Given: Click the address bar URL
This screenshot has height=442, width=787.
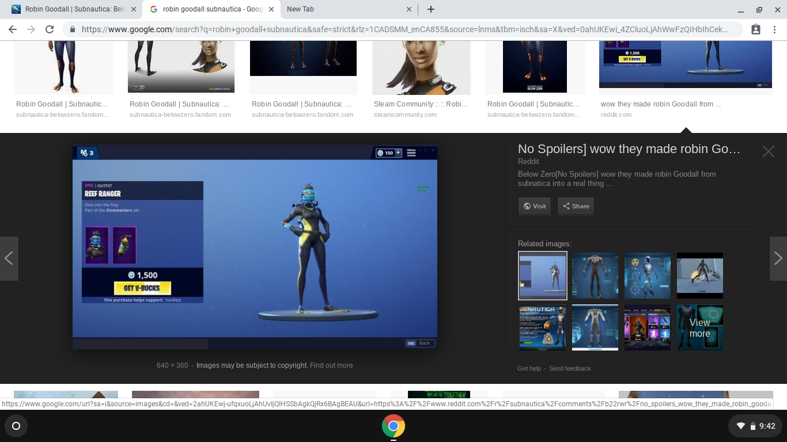Looking at the screenshot, I should click(x=404, y=29).
